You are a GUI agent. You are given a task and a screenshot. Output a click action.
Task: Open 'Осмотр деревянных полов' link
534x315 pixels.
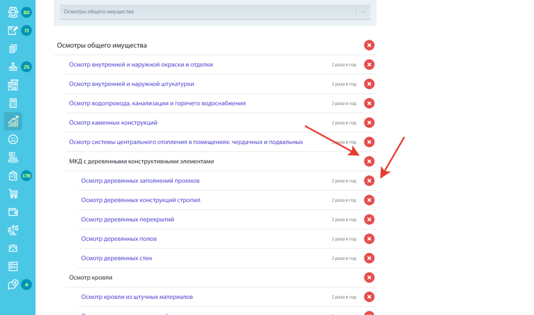(119, 239)
